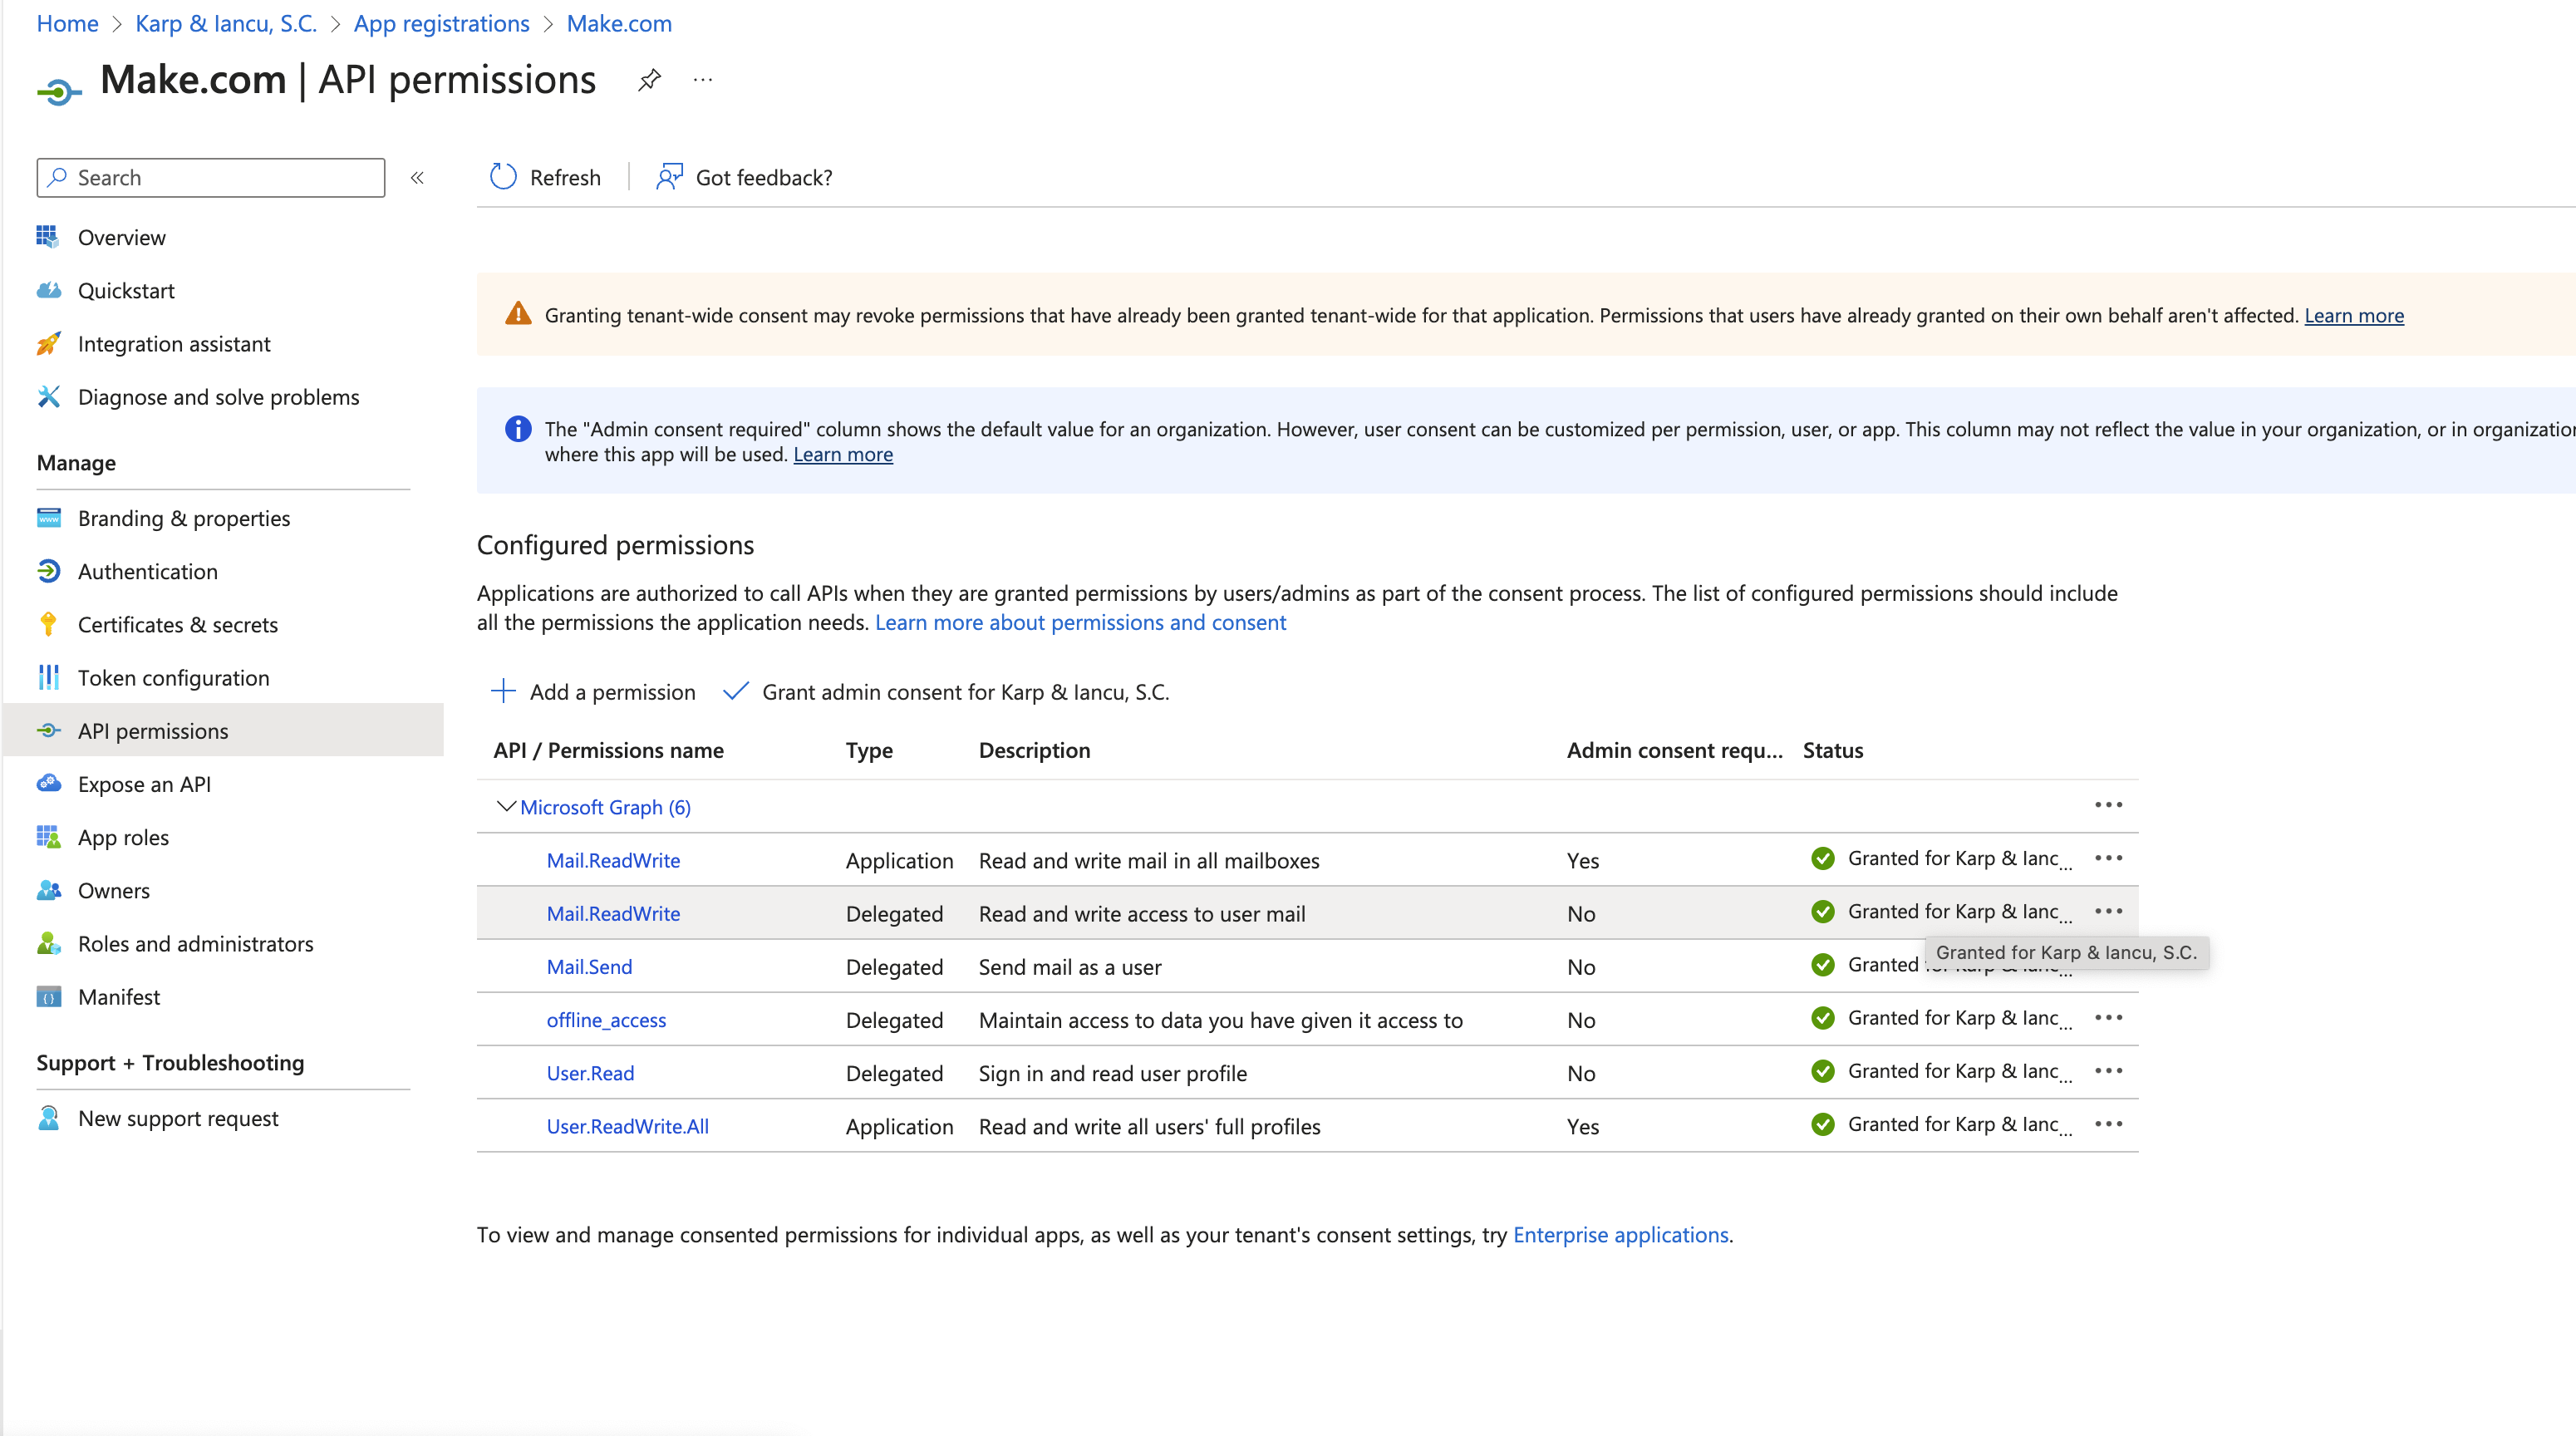Click the API / Permissions name column header
Screen dimensions: 2576x1436
(608, 750)
